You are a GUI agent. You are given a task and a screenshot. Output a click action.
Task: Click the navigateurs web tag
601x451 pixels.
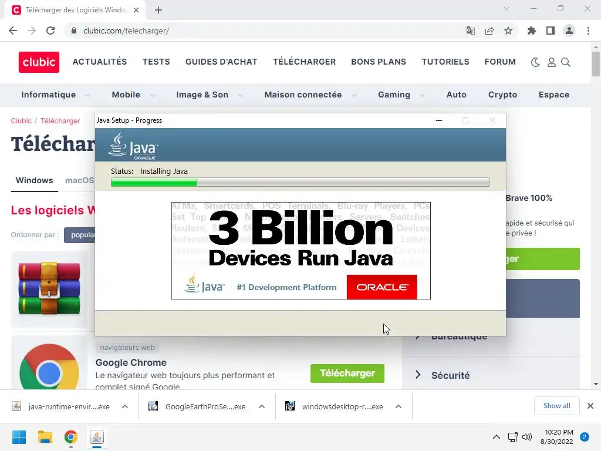pyautogui.click(x=127, y=348)
